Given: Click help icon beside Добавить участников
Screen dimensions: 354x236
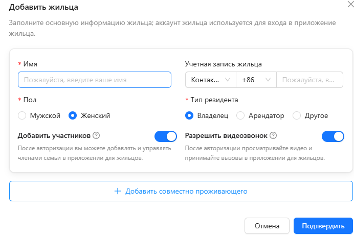Looking at the screenshot, I should [x=96, y=135].
